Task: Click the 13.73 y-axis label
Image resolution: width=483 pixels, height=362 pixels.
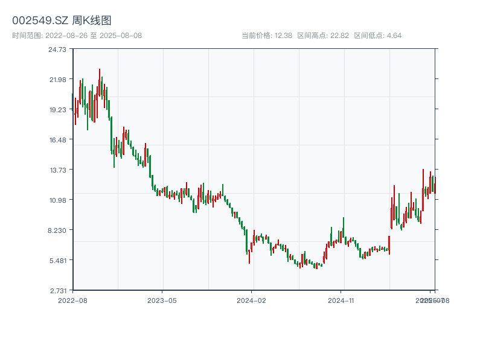Action: tap(57, 170)
